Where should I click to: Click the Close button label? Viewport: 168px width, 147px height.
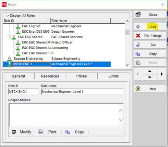click(153, 15)
